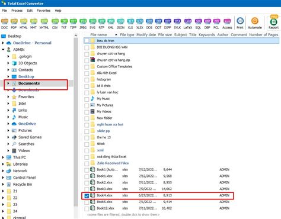The width and height of the screenshot is (281, 219).
Task: Tick the Zalo Received Files checkbox
Action: pyautogui.click(x=87, y=163)
